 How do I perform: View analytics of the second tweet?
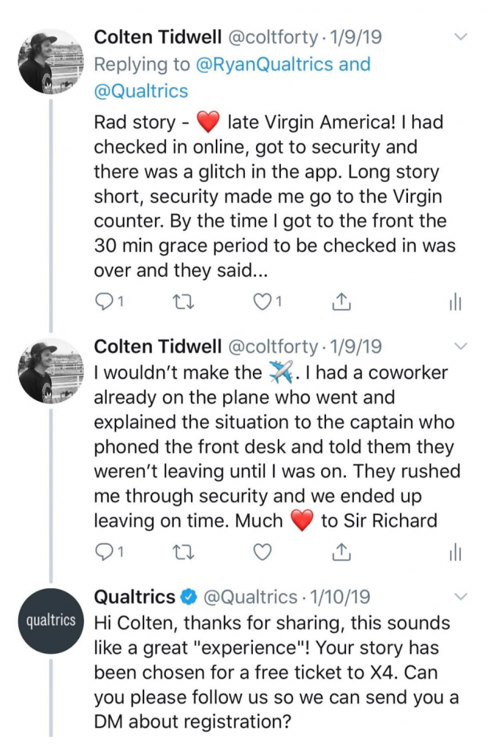click(455, 554)
